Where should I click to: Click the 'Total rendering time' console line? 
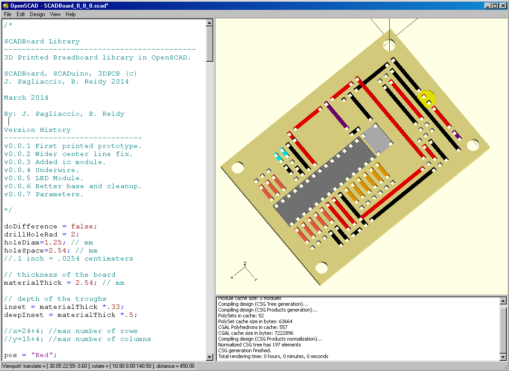[273, 357]
